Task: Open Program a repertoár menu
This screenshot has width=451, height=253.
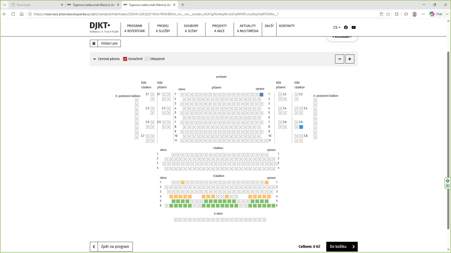Action: tap(135, 28)
